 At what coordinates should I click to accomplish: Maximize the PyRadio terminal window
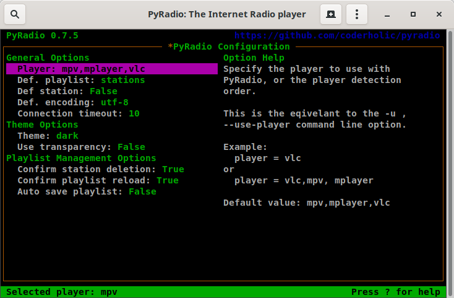[x=413, y=14]
